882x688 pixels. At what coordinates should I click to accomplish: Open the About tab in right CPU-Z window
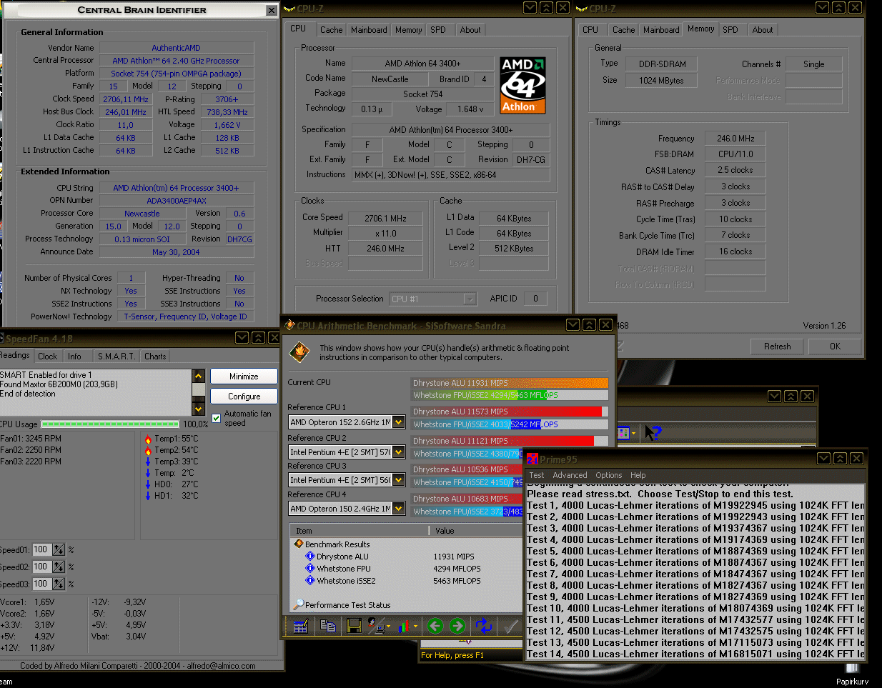(x=763, y=30)
